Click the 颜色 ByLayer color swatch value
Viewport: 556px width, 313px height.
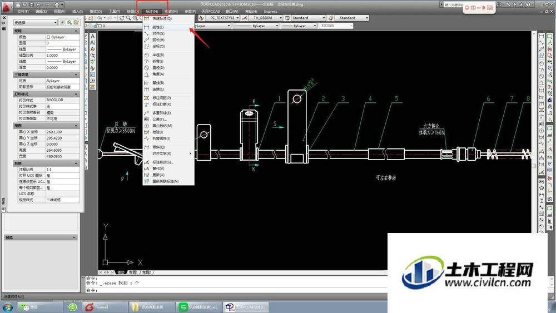click(x=62, y=37)
